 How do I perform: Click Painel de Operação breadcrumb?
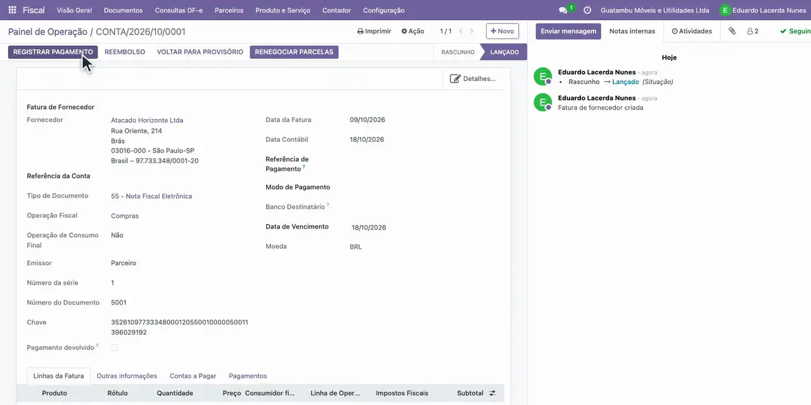[48, 32]
